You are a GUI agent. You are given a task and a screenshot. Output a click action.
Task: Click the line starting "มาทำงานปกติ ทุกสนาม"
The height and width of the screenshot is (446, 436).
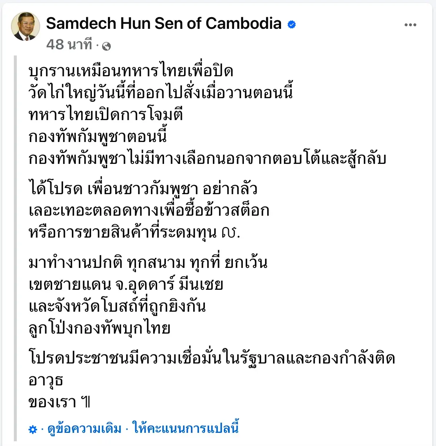point(148,263)
